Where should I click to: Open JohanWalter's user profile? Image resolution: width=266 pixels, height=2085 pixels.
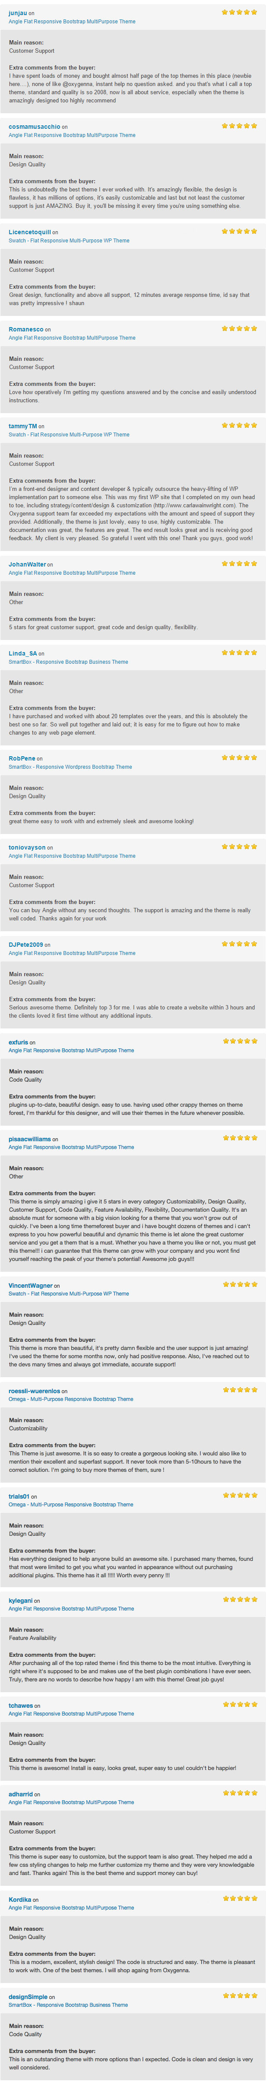tap(28, 564)
